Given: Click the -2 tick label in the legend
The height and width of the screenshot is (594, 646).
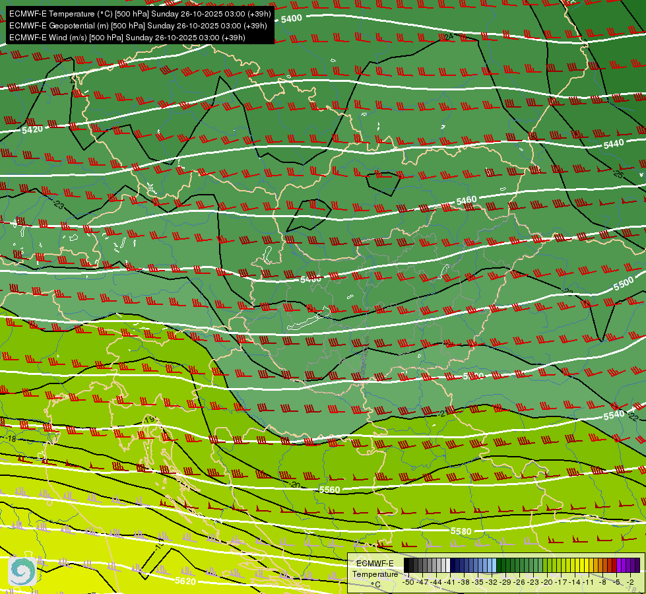Looking at the screenshot, I should (x=630, y=583).
